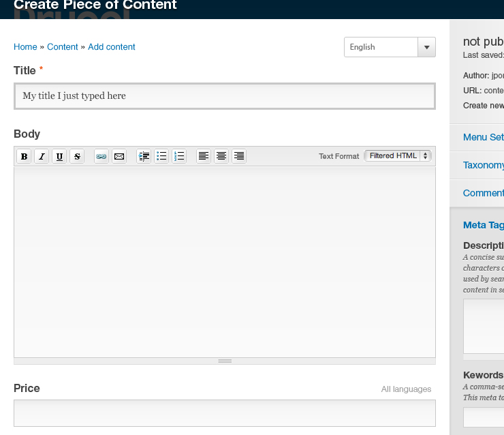Insert a hyperlink via chain icon
The height and width of the screenshot is (435, 504).
(x=101, y=156)
